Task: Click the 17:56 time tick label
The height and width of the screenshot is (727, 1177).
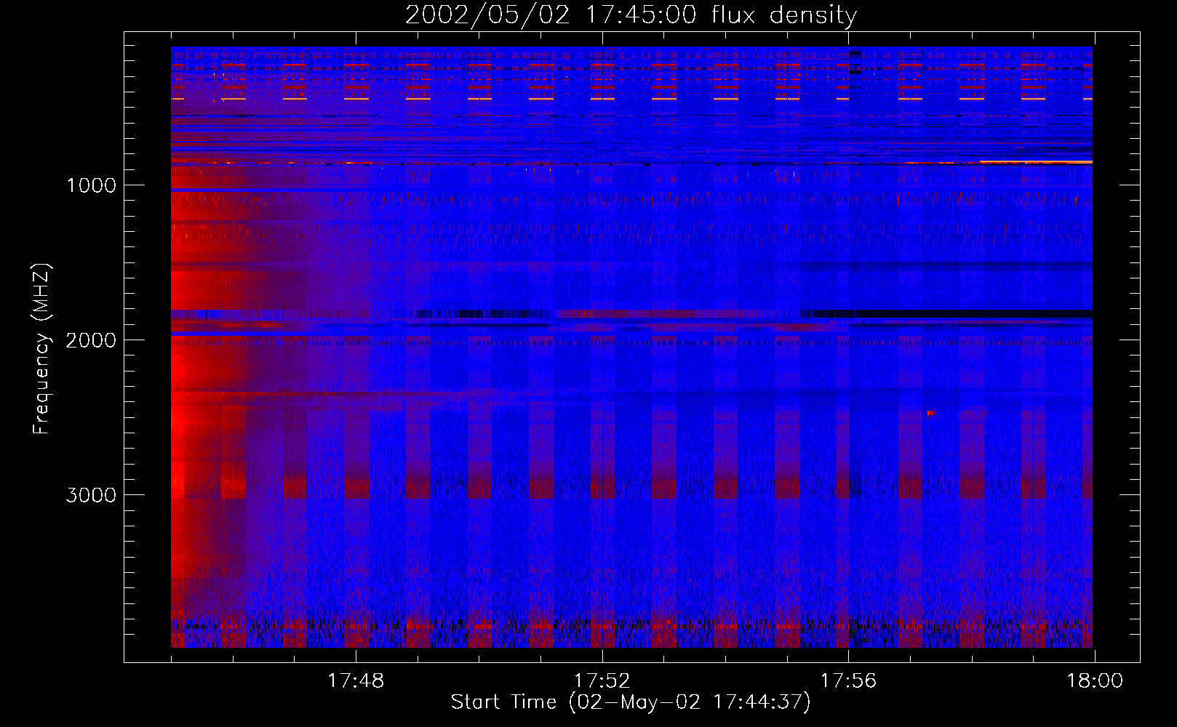Action: tap(848, 681)
